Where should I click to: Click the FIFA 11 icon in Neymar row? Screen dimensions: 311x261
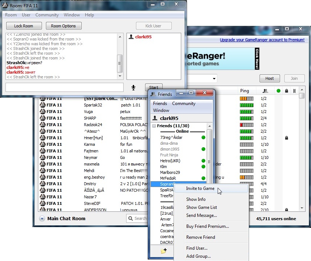pos(42,157)
